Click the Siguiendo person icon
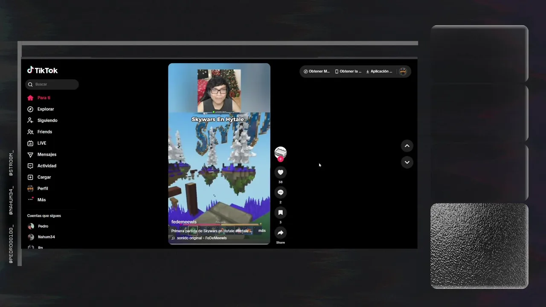The height and width of the screenshot is (307, 546). pos(30,120)
